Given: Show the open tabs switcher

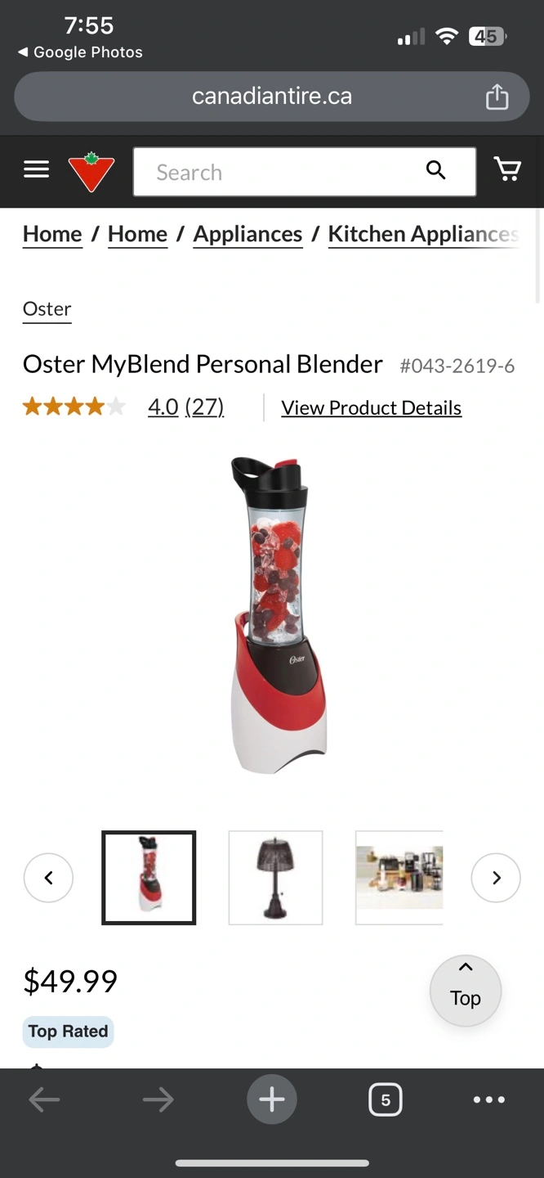Looking at the screenshot, I should (386, 1099).
